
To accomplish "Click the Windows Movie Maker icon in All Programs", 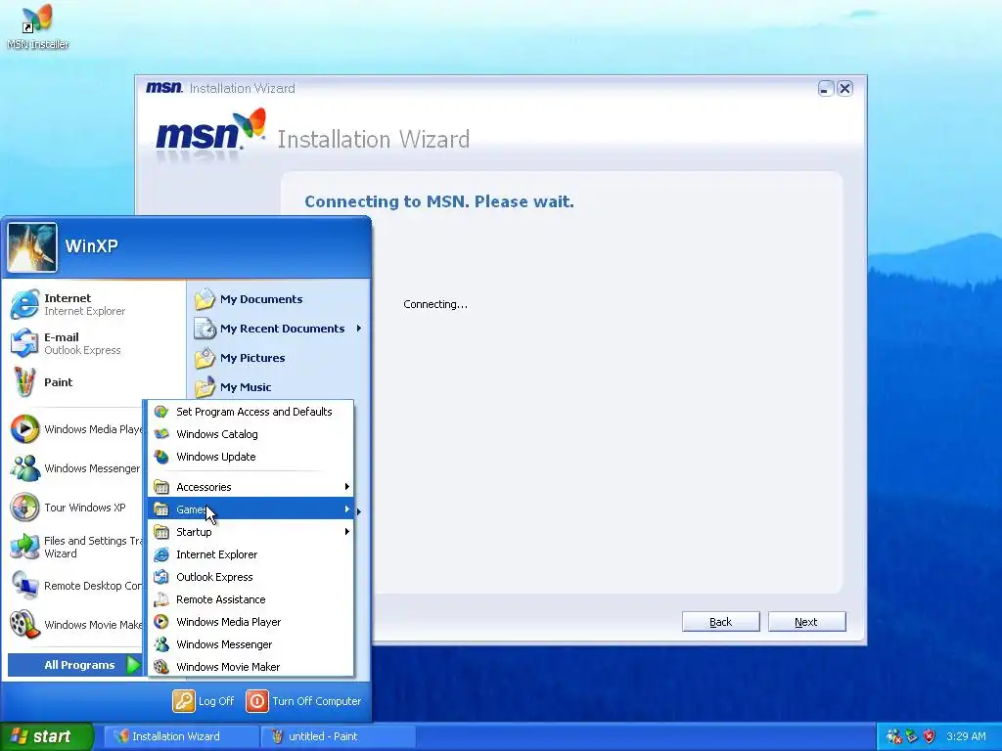I will (x=161, y=667).
